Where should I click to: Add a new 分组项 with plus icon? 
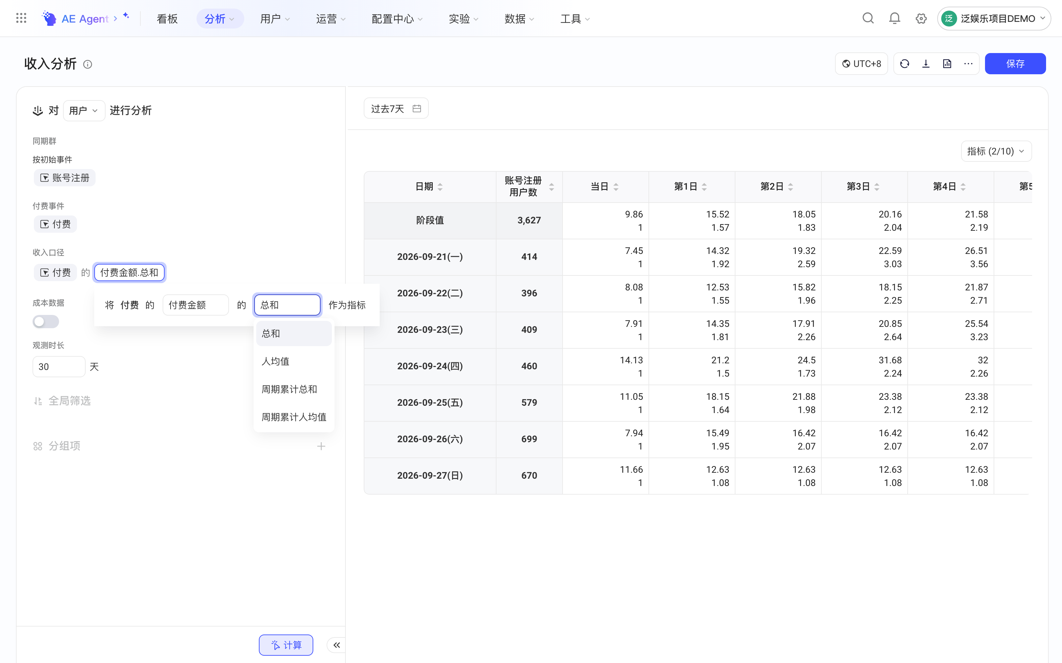(321, 447)
